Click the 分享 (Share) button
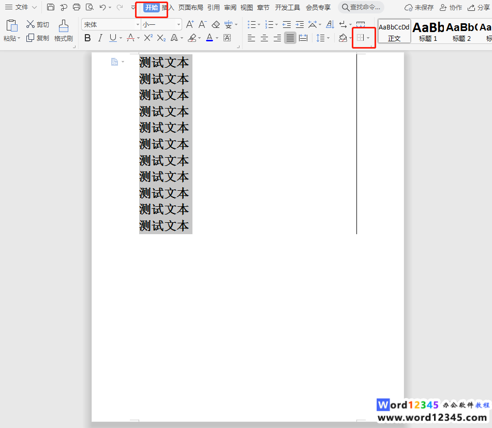 (478, 7)
